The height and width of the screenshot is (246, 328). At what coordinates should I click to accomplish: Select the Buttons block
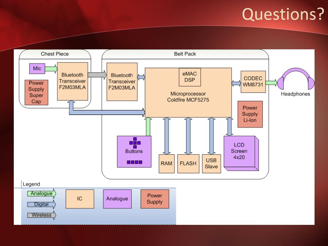point(134,152)
